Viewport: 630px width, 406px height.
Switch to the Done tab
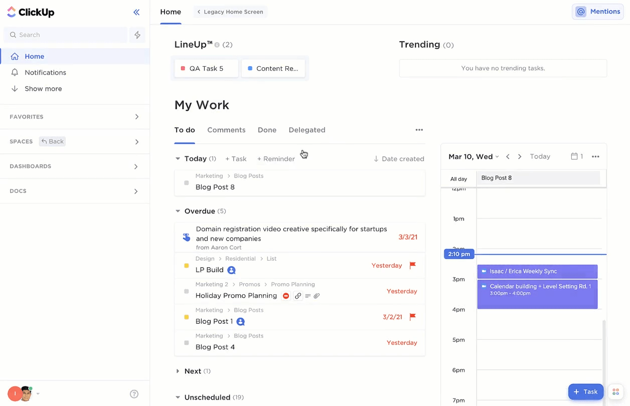point(267,130)
